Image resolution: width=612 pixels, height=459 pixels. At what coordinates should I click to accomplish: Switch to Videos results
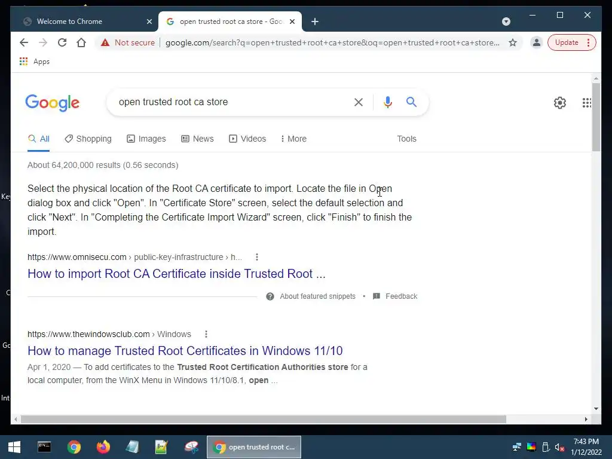[x=247, y=139]
